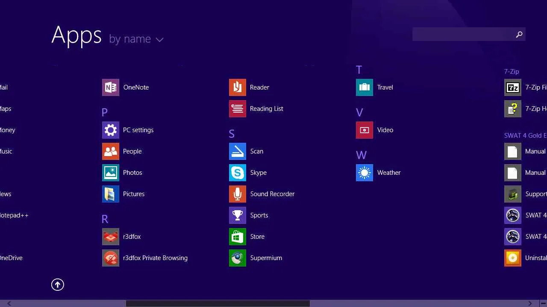This screenshot has width=547, height=307.
Task: Select the letter W group header
Action: tap(362, 155)
